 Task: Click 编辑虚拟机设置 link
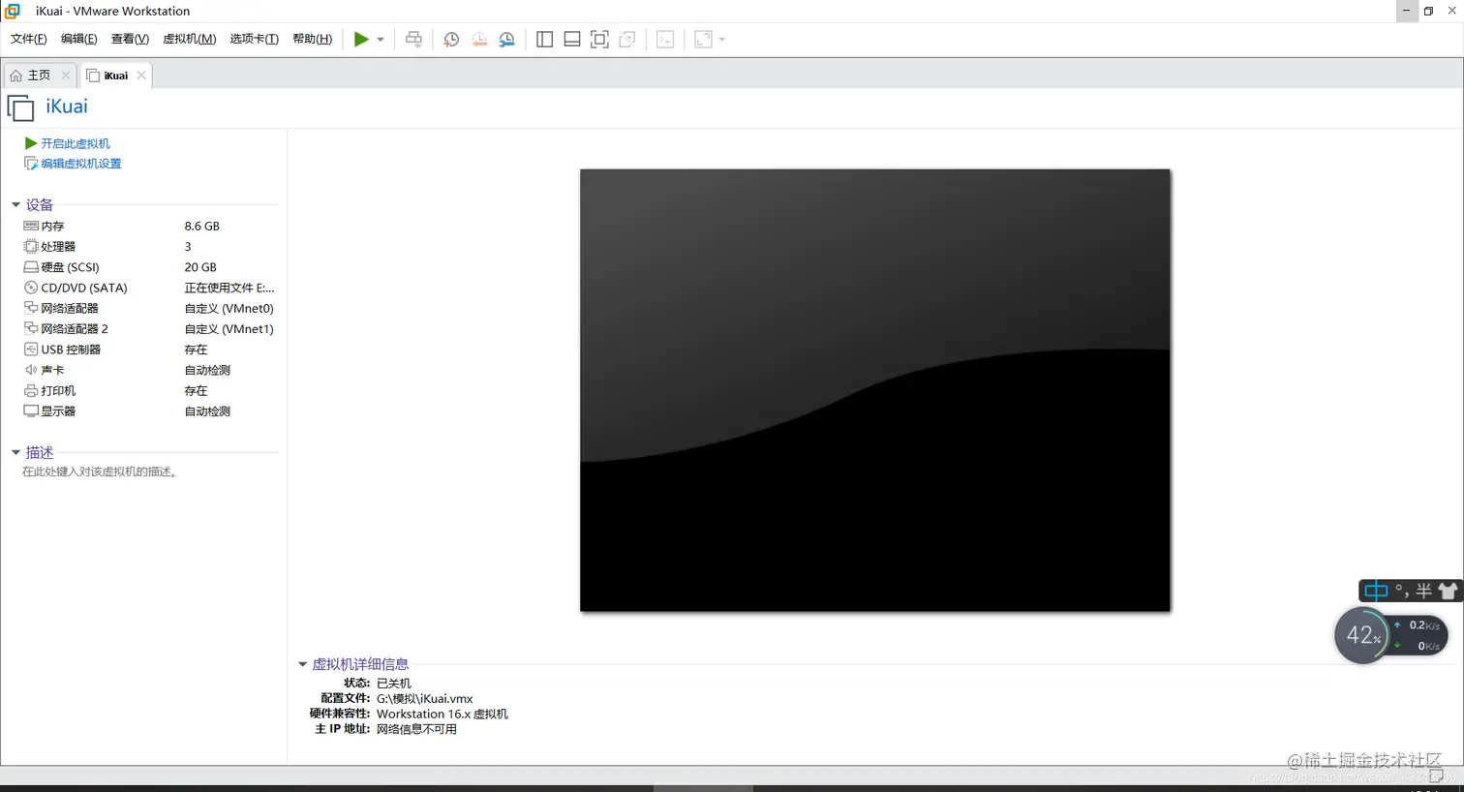coord(80,164)
